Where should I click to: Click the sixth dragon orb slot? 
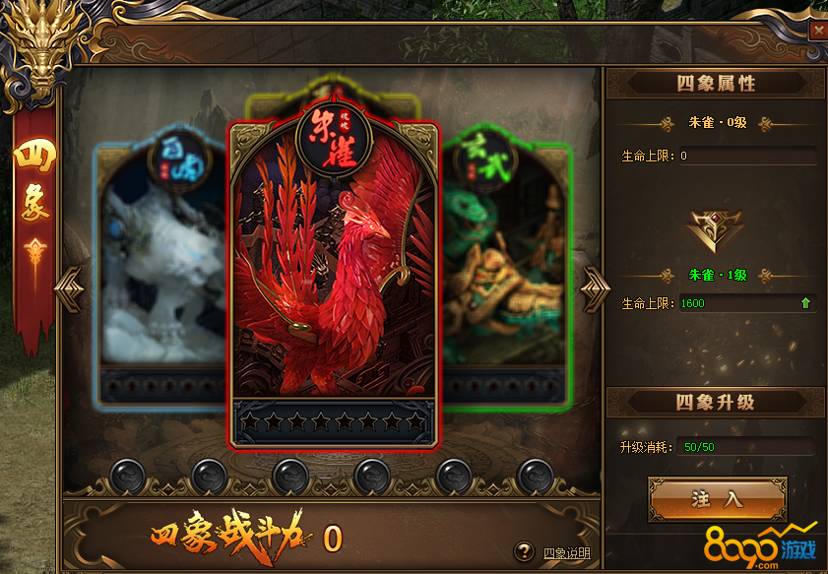pos(535,477)
